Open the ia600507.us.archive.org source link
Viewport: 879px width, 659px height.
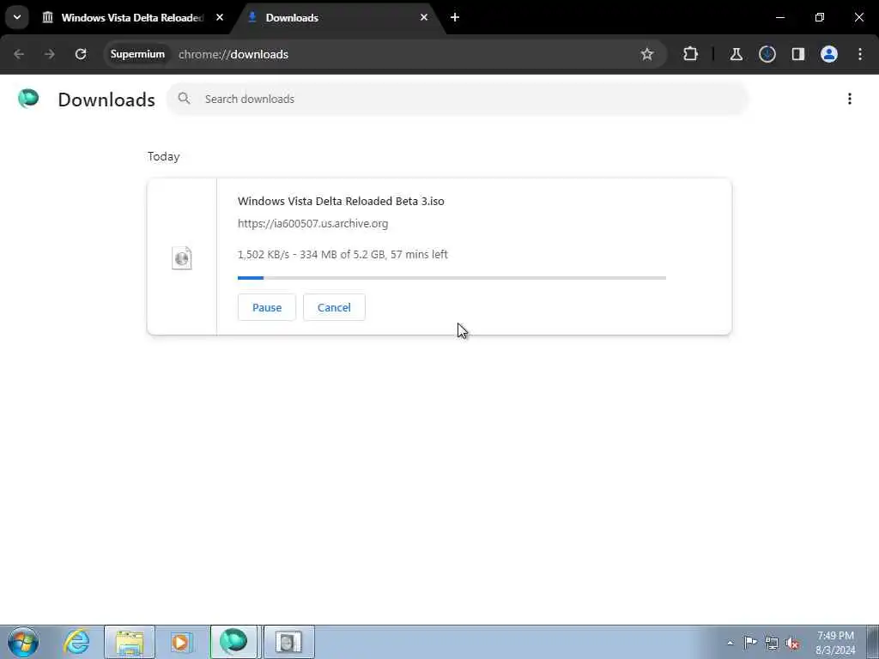click(312, 224)
